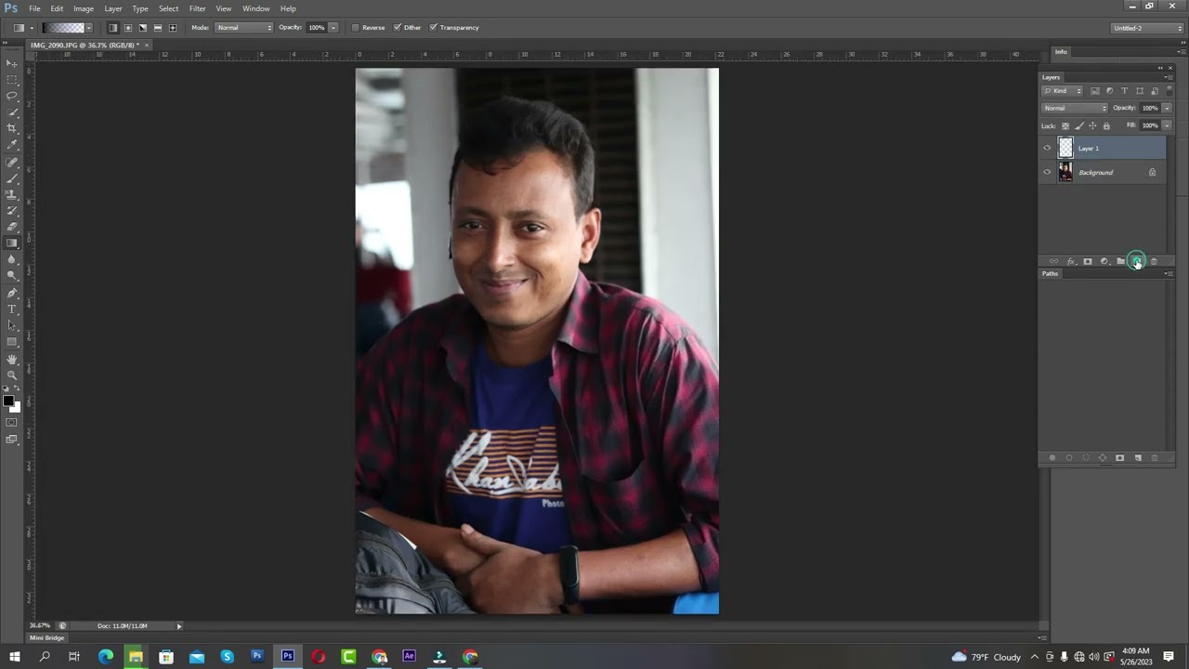1189x669 pixels.
Task: Open the Image menu
Action: click(x=84, y=8)
